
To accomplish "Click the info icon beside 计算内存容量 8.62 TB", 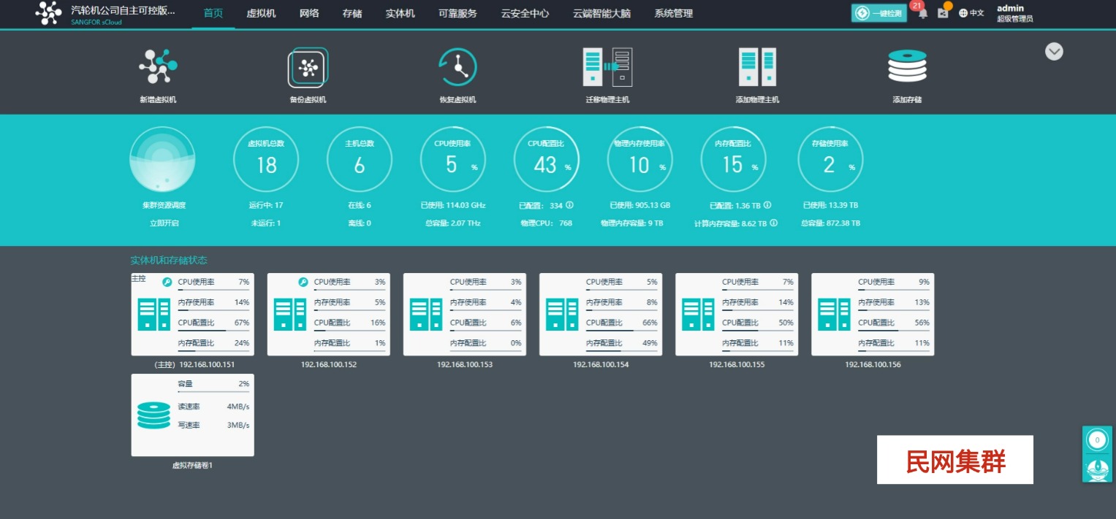I will point(774,223).
